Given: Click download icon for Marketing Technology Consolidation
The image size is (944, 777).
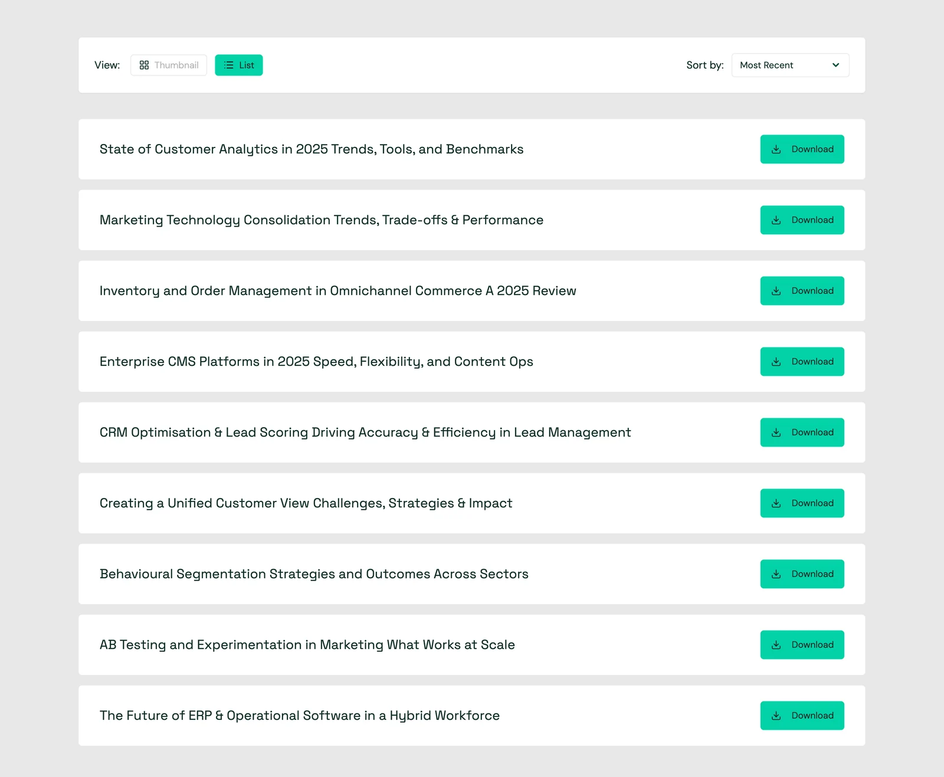Looking at the screenshot, I should click(x=776, y=220).
